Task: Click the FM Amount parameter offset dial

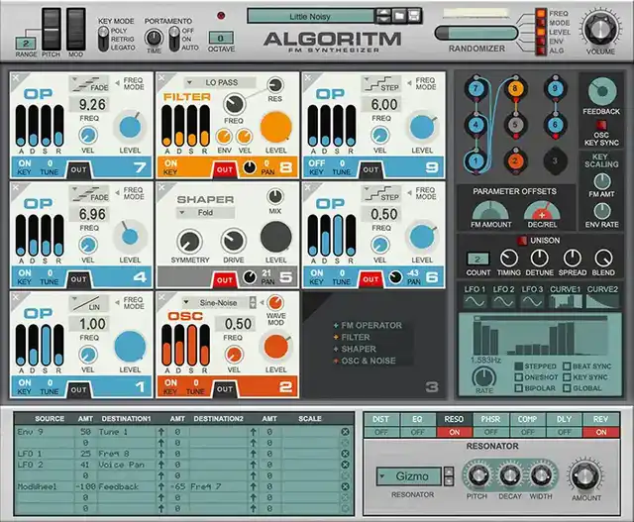Action: click(x=490, y=211)
